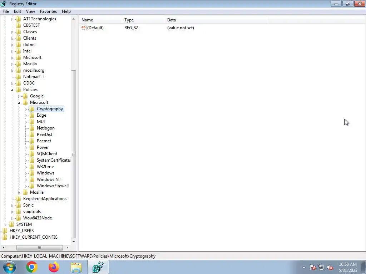The height and width of the screenshot is (274, 366).
Task: Select the W32time folder icon
Action: pos(32,167)
